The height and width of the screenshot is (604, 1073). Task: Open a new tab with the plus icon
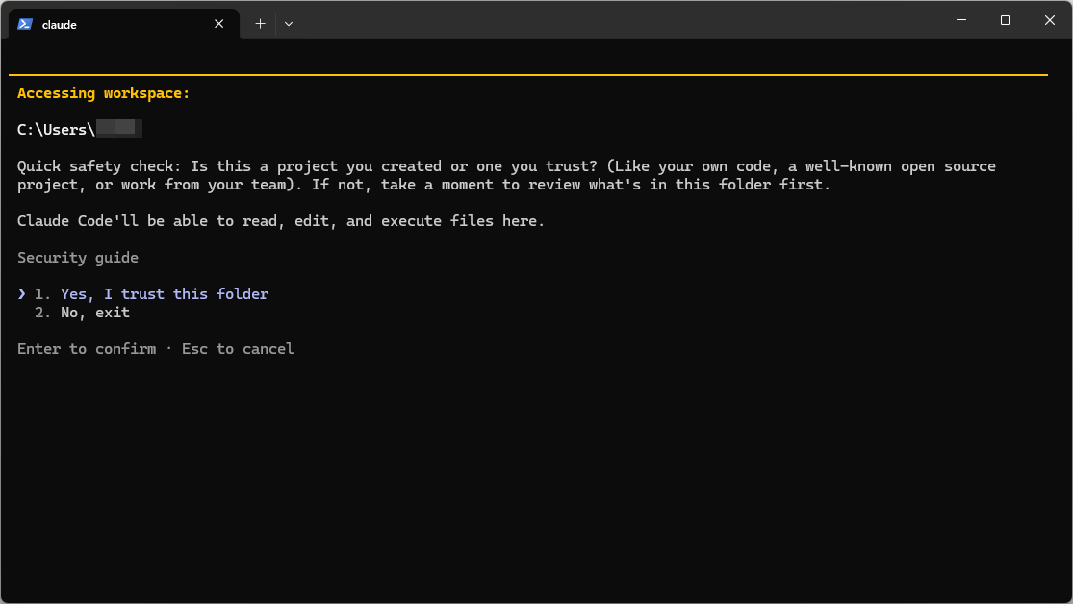pos(260,24)
